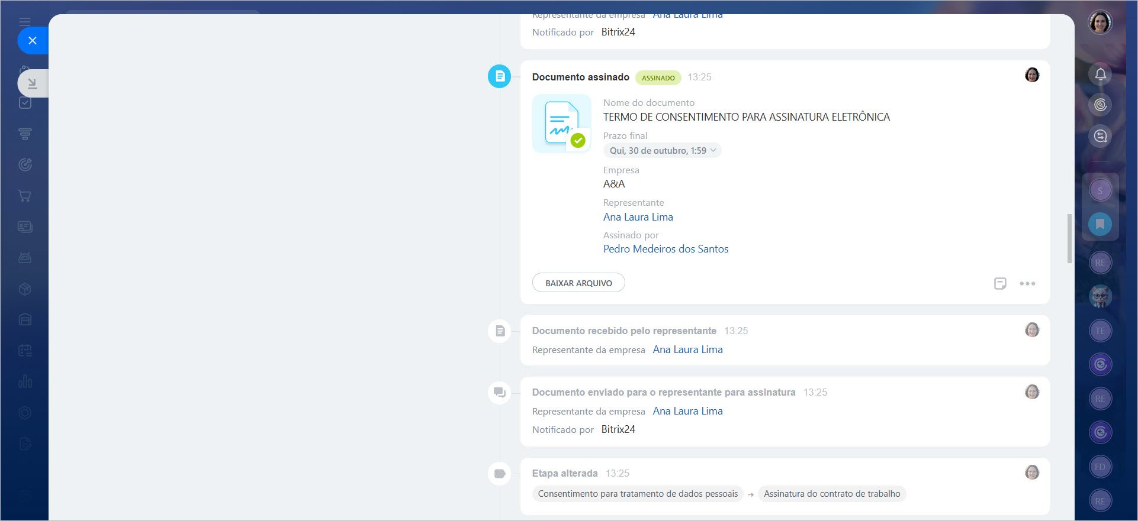Add a note with the Documento assinado note icon
The width and height of the screenshot is (1138, 521).
click(1000, 283)
